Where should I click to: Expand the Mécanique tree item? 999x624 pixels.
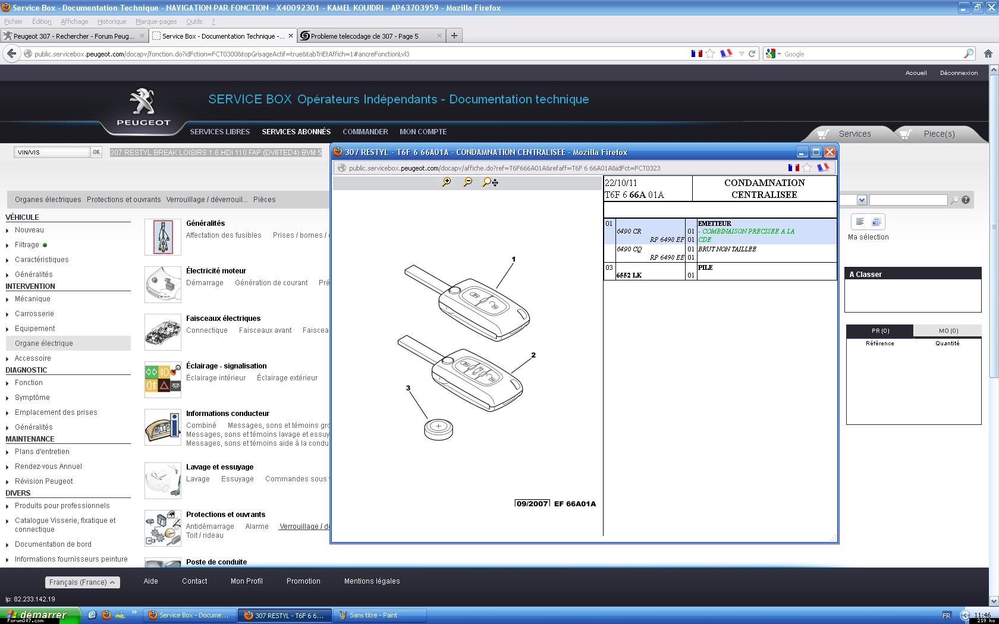click(x=32, y=299)
